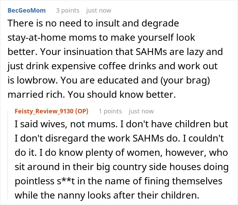Click the 1 points score on reply
This screenshot has height=205, width=238.
(x=111, y=111)
